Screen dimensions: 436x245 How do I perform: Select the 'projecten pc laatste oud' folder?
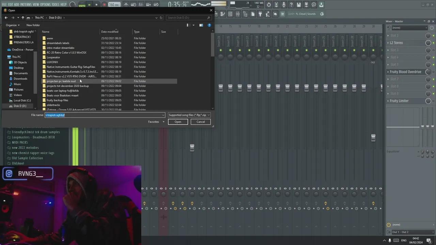point(61,81)
